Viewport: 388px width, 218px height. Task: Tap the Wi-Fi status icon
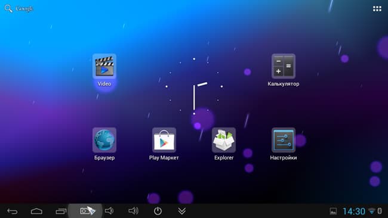(x=371, y=211)
